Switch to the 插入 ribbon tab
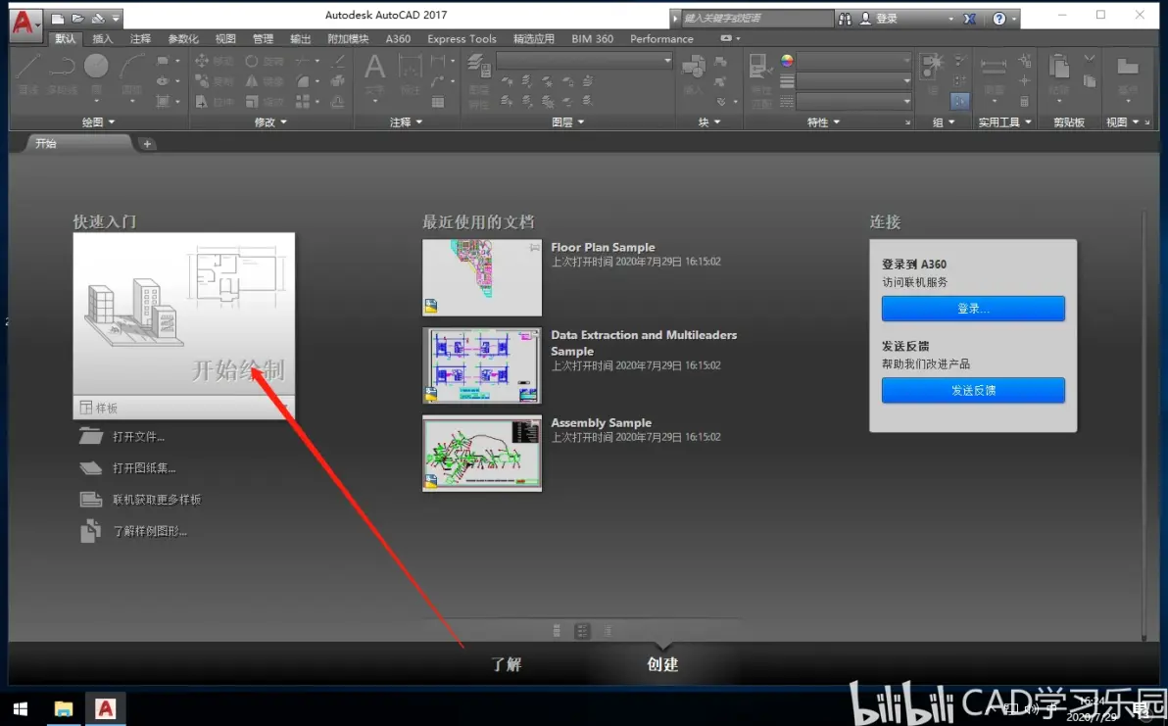1168x726 pixels. (102, 39)
